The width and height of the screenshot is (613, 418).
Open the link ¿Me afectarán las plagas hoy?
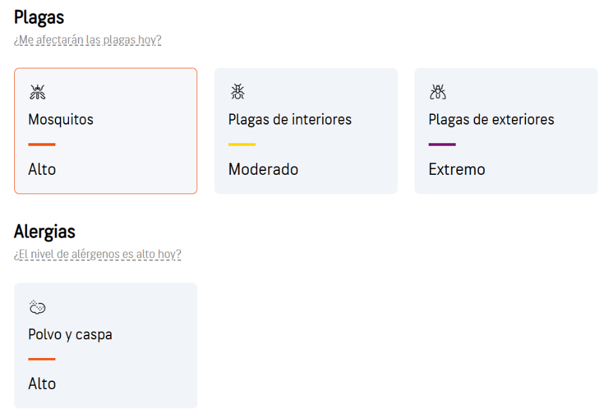click(x=88, y=39)
